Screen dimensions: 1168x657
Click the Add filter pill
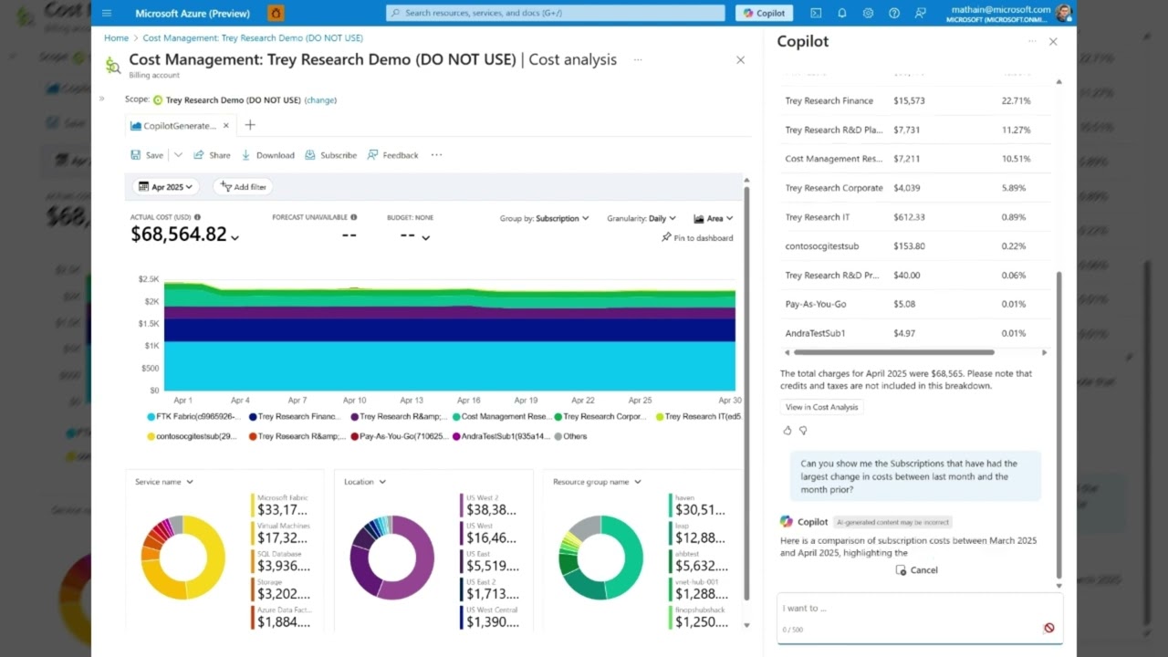pyautogui.click(x=243, y=186)
